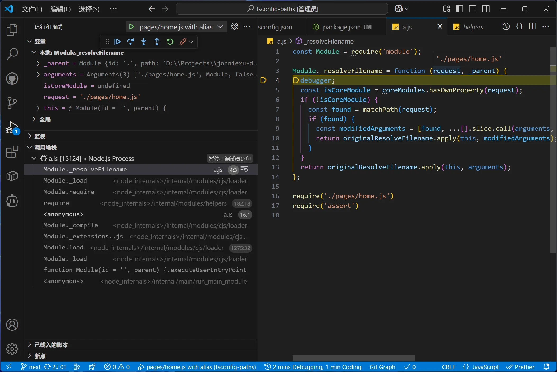This screenshot has height=372, width=557.
Task: Click the Step Out arrow icon
Action: point(157,42)
